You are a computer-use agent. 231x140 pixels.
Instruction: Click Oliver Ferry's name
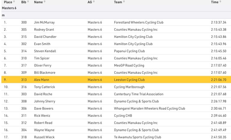[x=43, y=65]
